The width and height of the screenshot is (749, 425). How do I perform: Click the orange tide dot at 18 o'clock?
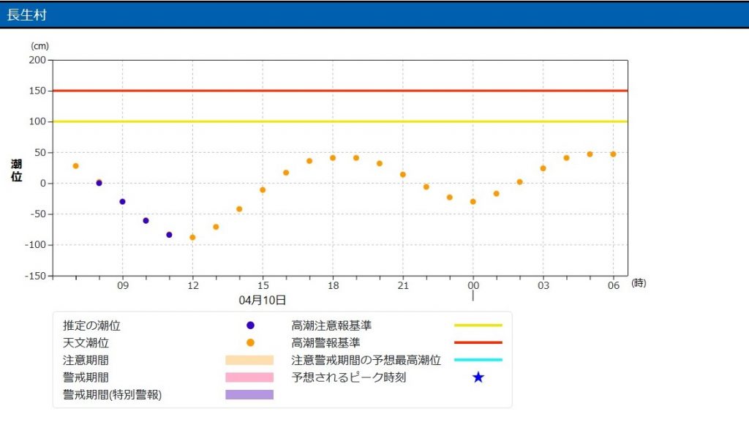(x=333, y=158)
